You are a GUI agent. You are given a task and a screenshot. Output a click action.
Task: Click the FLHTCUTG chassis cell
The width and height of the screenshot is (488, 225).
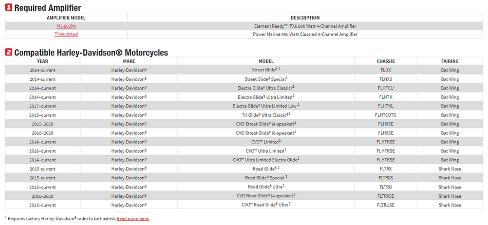click(x=386, y=115)
